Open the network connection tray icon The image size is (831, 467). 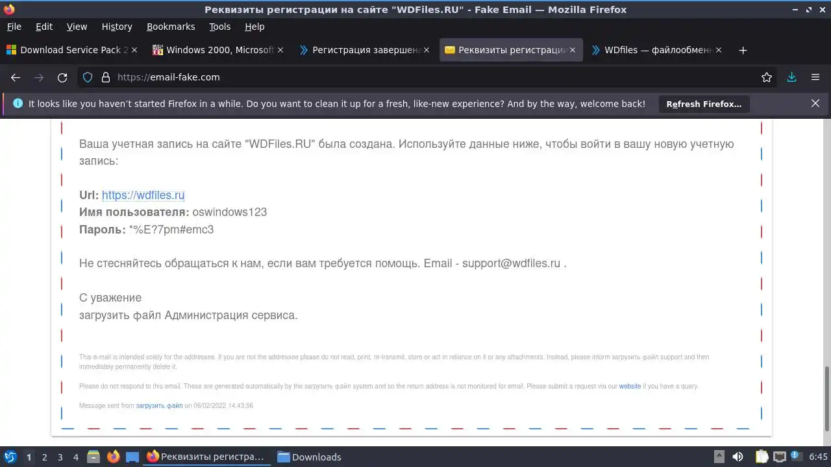coord(780,457)
